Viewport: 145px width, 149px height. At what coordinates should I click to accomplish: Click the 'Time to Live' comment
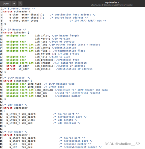pyautogui.click(x=59, y=57)
